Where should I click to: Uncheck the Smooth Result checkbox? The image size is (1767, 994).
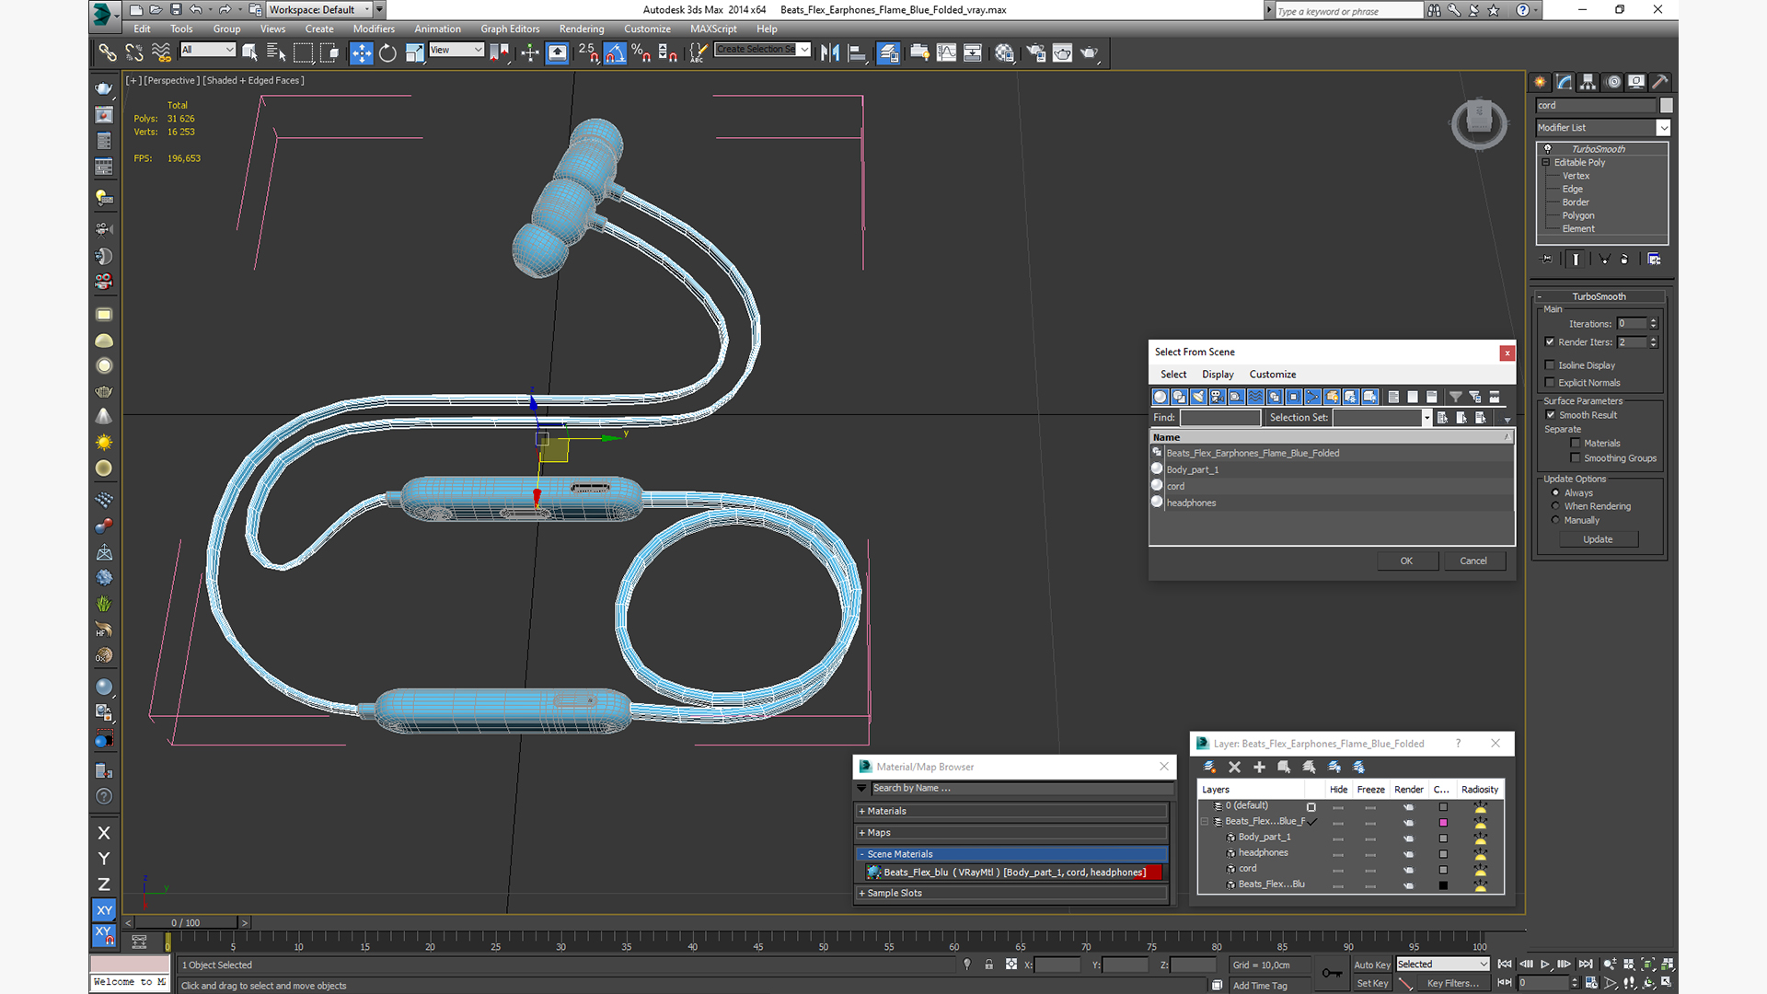(x=1551, y=415)
